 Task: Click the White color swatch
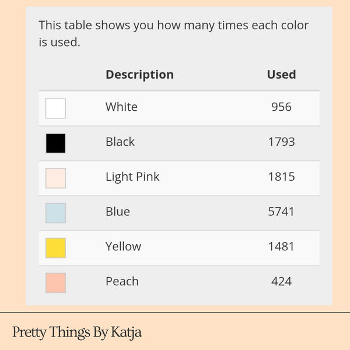coord(55,108)
